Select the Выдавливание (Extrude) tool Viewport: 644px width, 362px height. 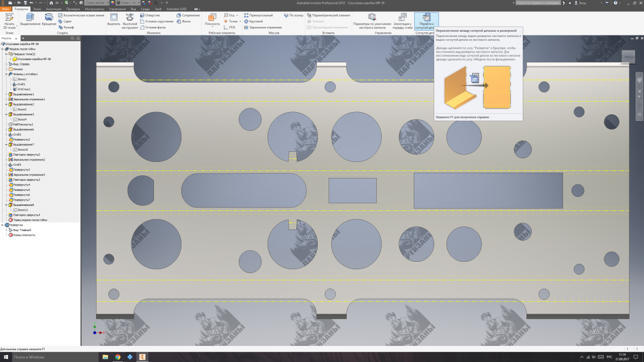pos(30,20)
